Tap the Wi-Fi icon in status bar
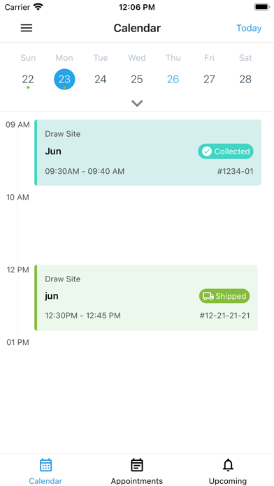The image size is (274, 486). (38, 7)
